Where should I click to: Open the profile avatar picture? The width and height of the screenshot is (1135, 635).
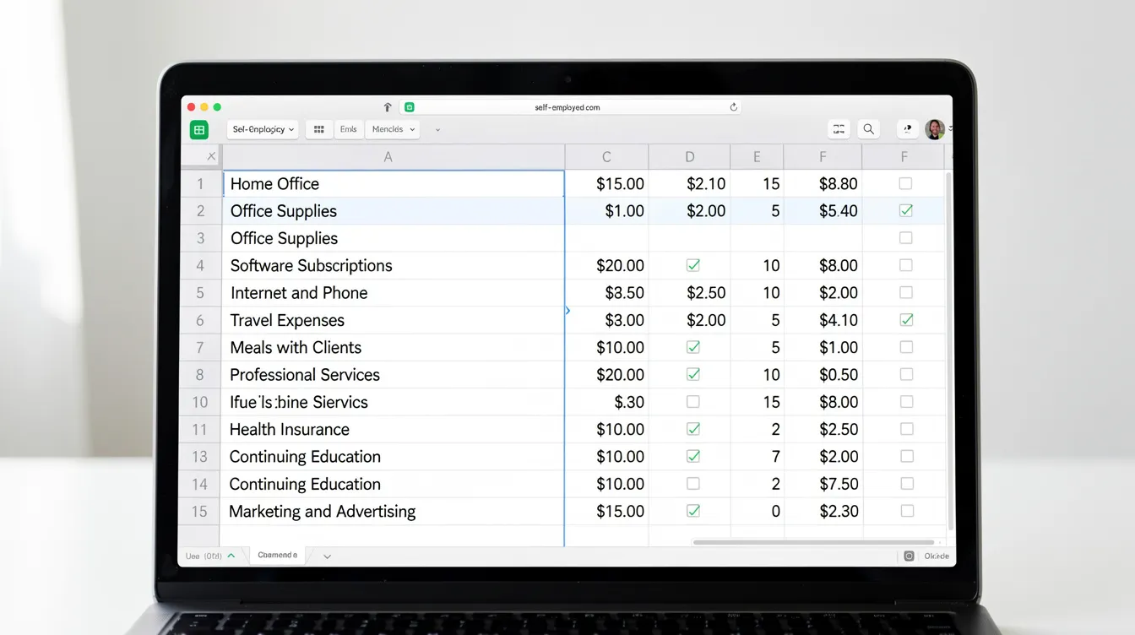[x=935, y=129]
